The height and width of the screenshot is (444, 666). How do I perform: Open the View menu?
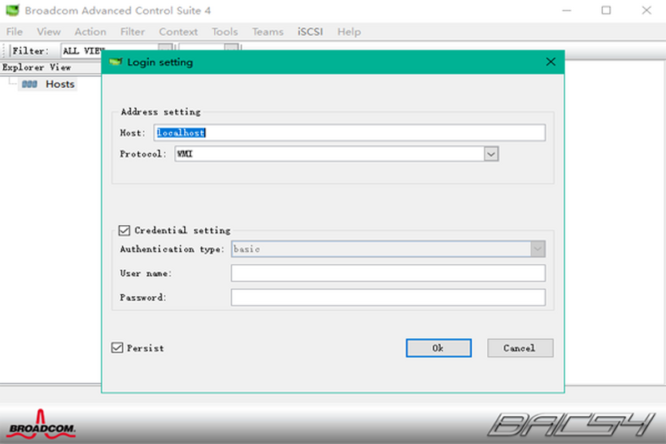(x=49, y=32)
